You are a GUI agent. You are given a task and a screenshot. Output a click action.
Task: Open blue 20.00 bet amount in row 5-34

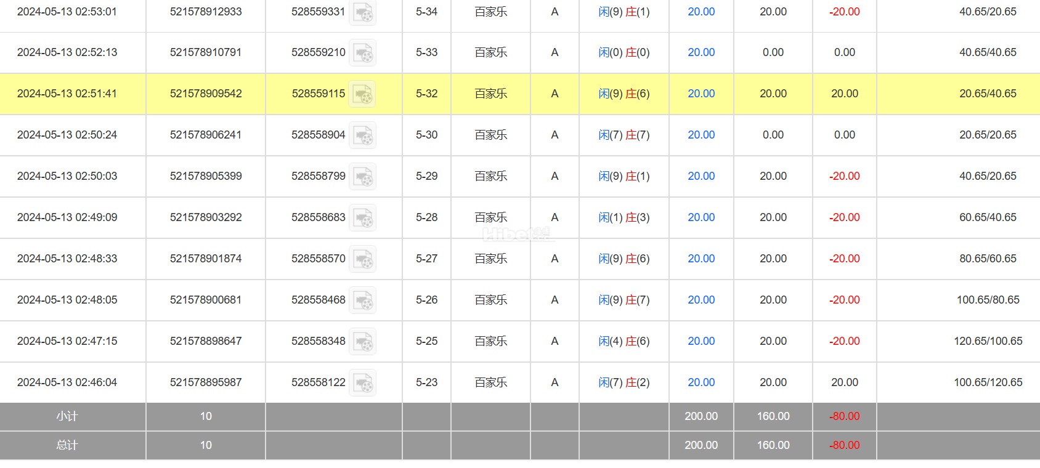[x=701, y=12]
